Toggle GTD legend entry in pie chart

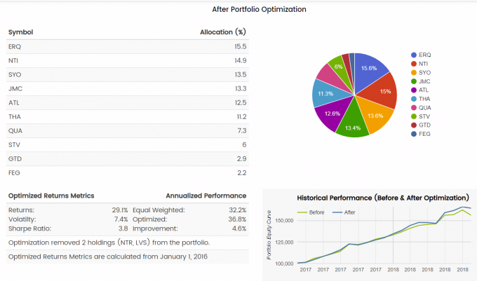[x=421, y=125]
